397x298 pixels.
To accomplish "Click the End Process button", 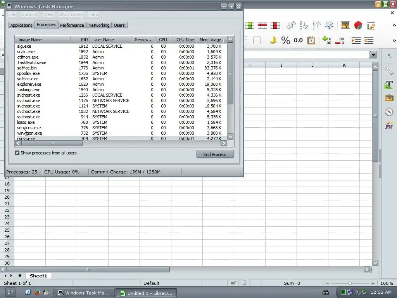I will 215,154.
